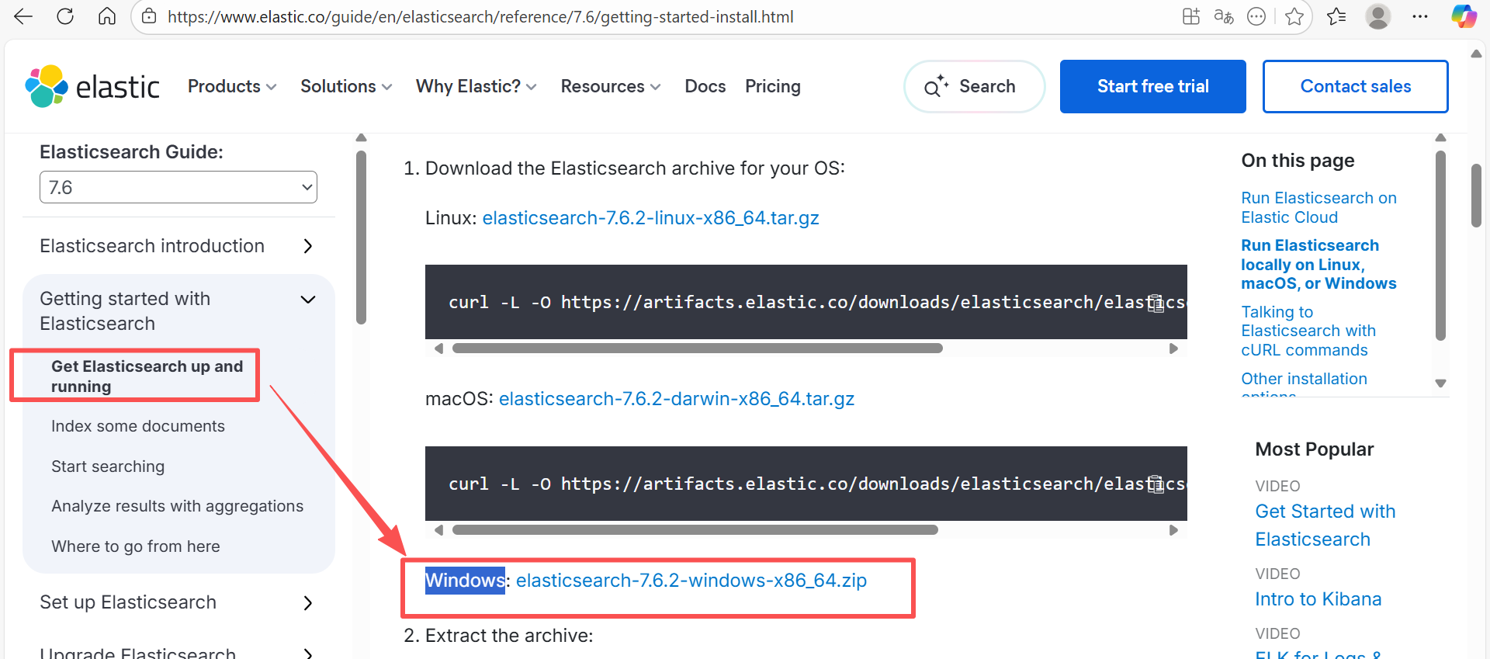Click the Search button
1490x659 pixels.
coord(975,86)
